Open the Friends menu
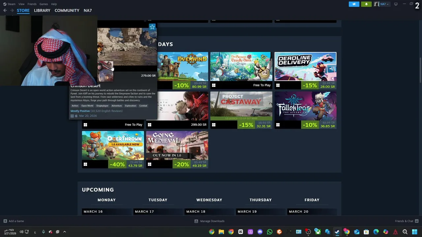Screen dimensions: 422x237 click(x=32, y=4)
